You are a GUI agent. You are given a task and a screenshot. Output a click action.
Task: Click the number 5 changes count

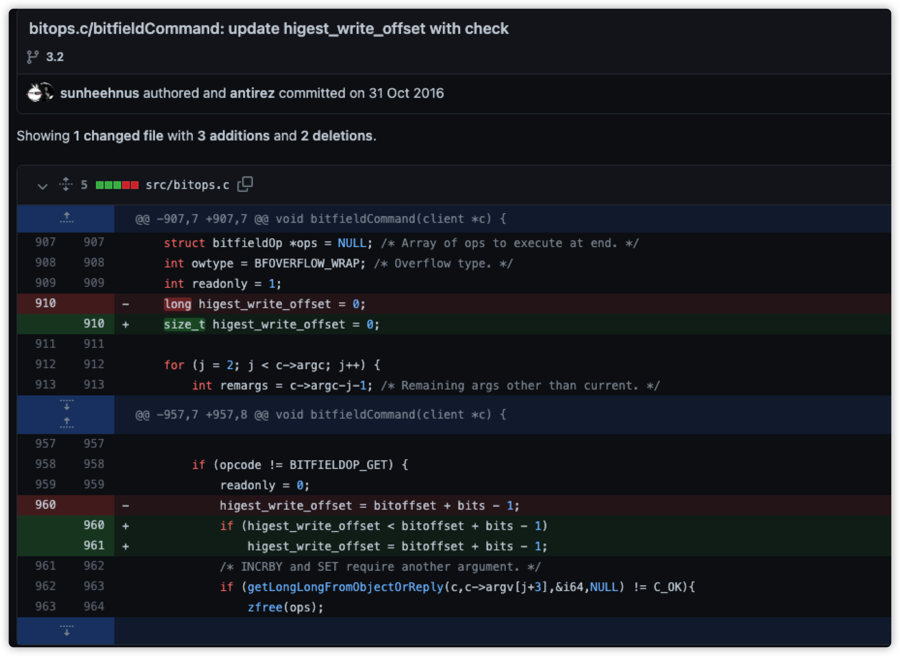[x=84, y=185]
